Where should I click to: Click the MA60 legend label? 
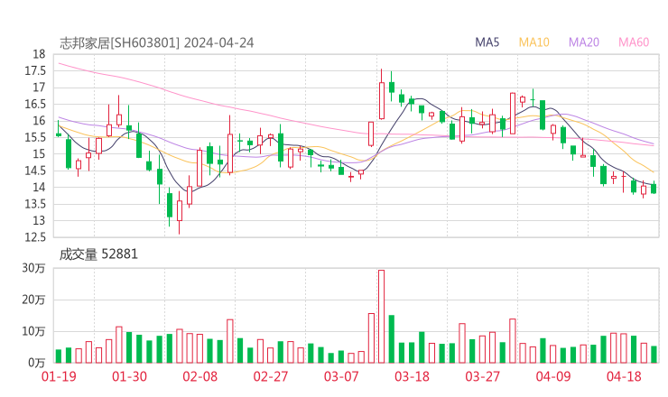coord(634,42)
